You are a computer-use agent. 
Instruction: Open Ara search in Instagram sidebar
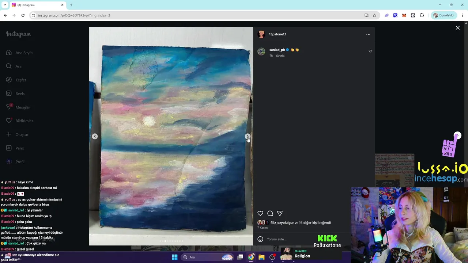point(14,66)
